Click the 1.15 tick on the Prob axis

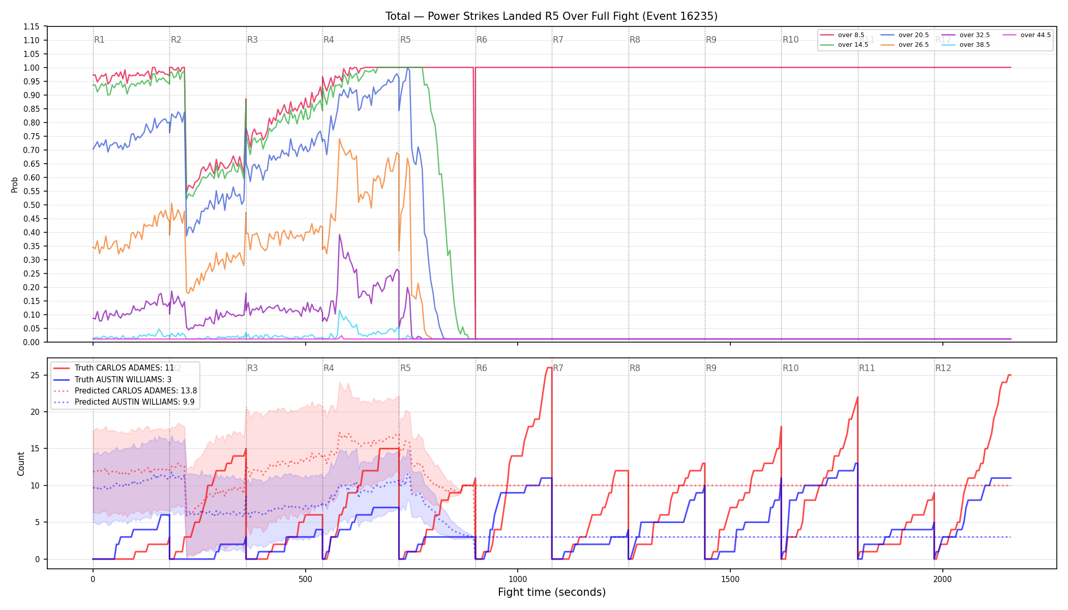(x=32, y=26)
